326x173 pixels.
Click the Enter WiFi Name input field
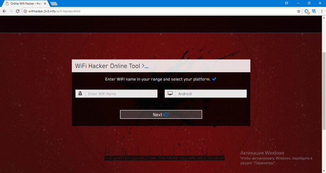121,94
